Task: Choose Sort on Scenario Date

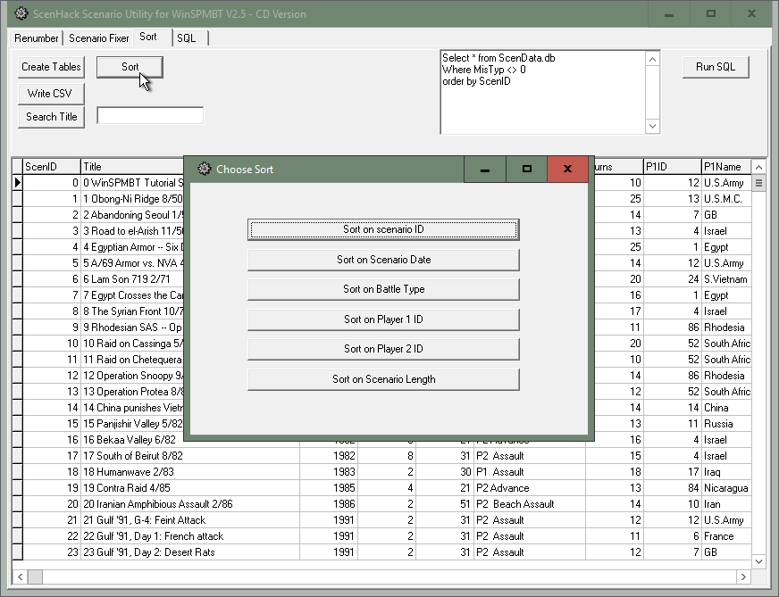Action: click(x=383, y=260)
